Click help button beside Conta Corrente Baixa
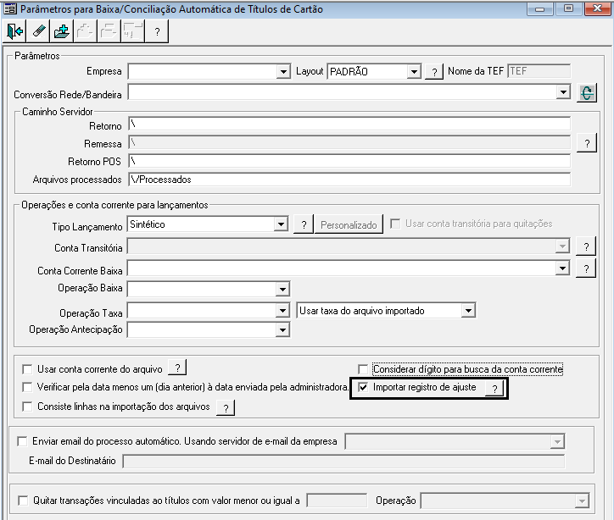The image size is (614, 520). coord(586,268)
